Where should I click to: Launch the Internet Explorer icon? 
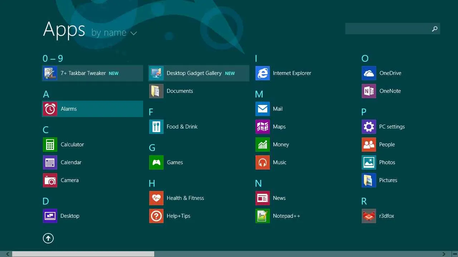(x=263, y=73)
